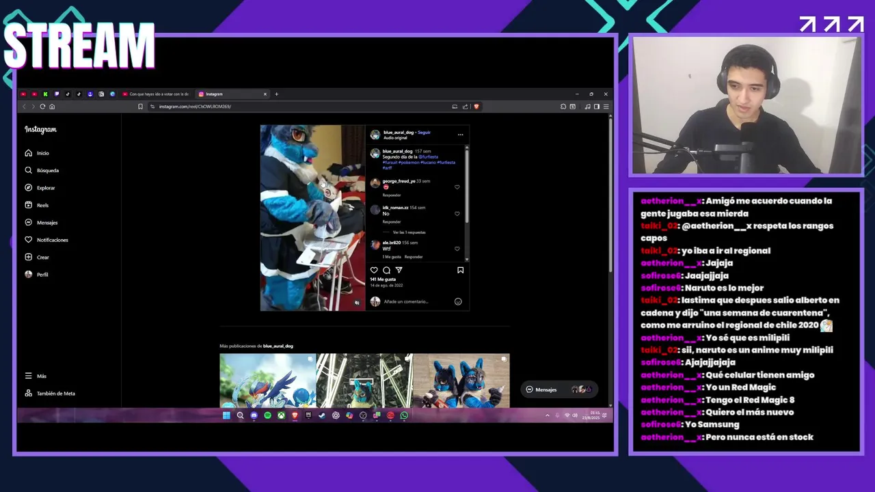Show Notificaciones panel
This screenshot has width=875, height=492.
46,240
